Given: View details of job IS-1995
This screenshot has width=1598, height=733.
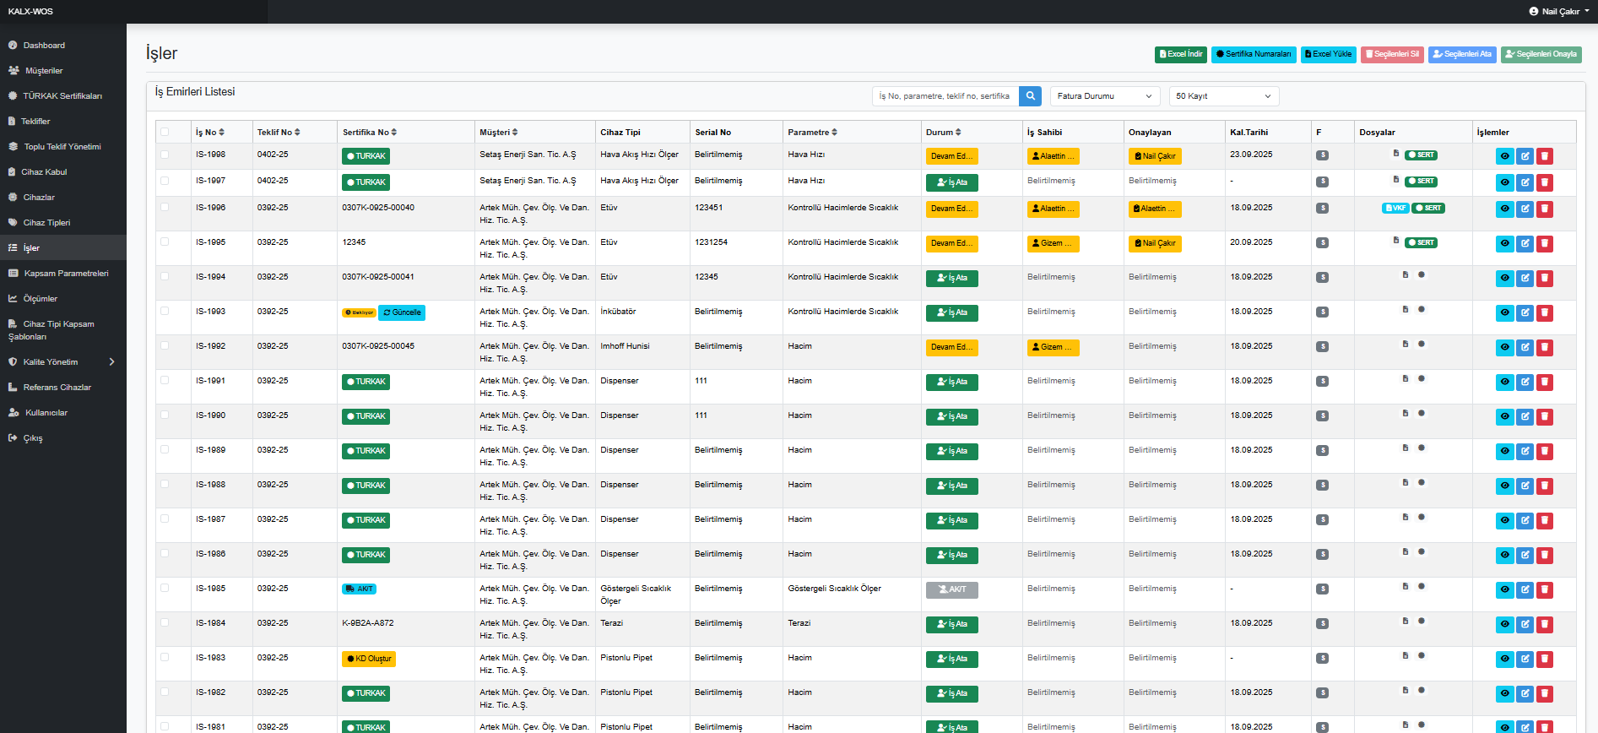Looking at the screenshot, I should point(1504,243).
